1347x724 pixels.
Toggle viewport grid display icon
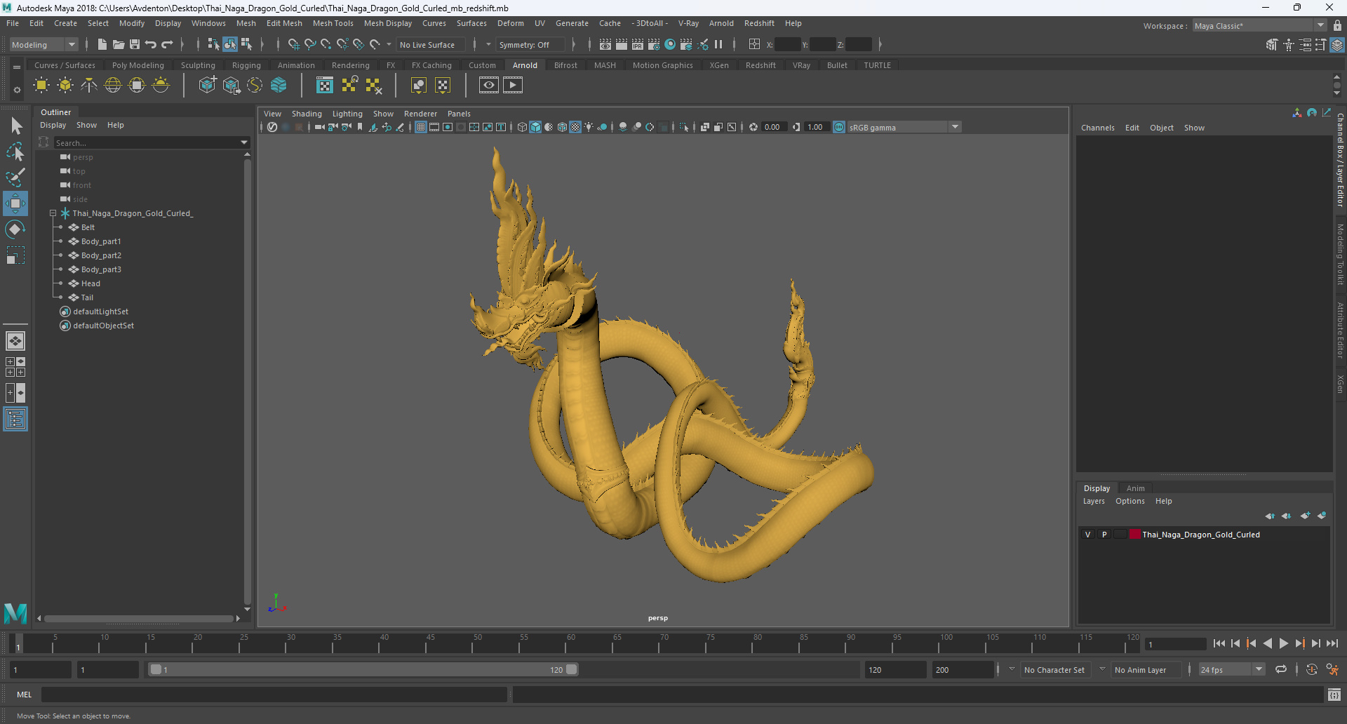421,127
